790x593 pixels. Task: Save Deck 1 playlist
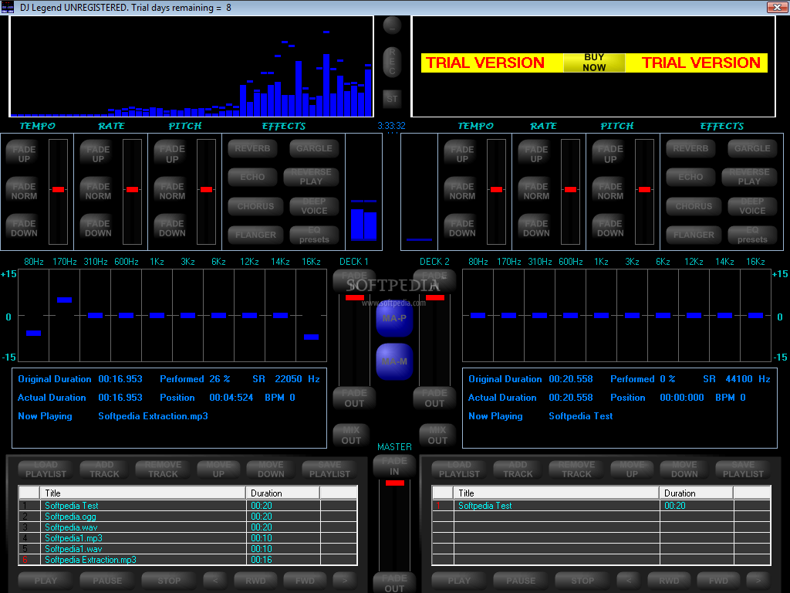coord(329,469)
